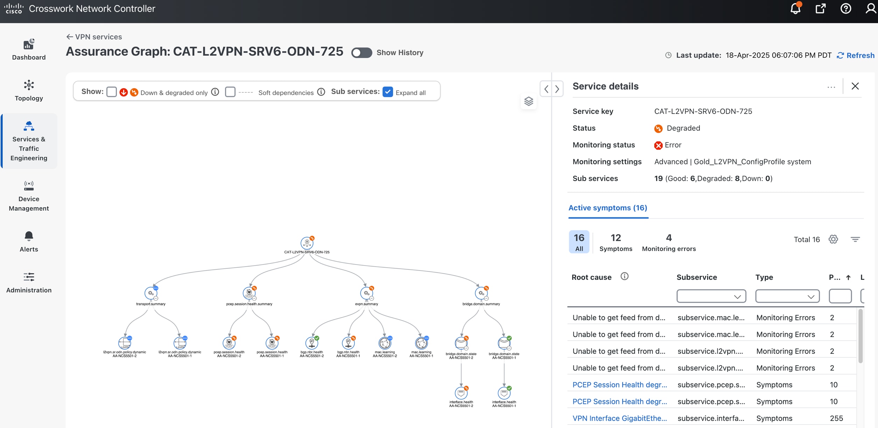This screenshot has height=428, width=878.
Task: Open the Type filter dropdown
Action: [787, 296]
